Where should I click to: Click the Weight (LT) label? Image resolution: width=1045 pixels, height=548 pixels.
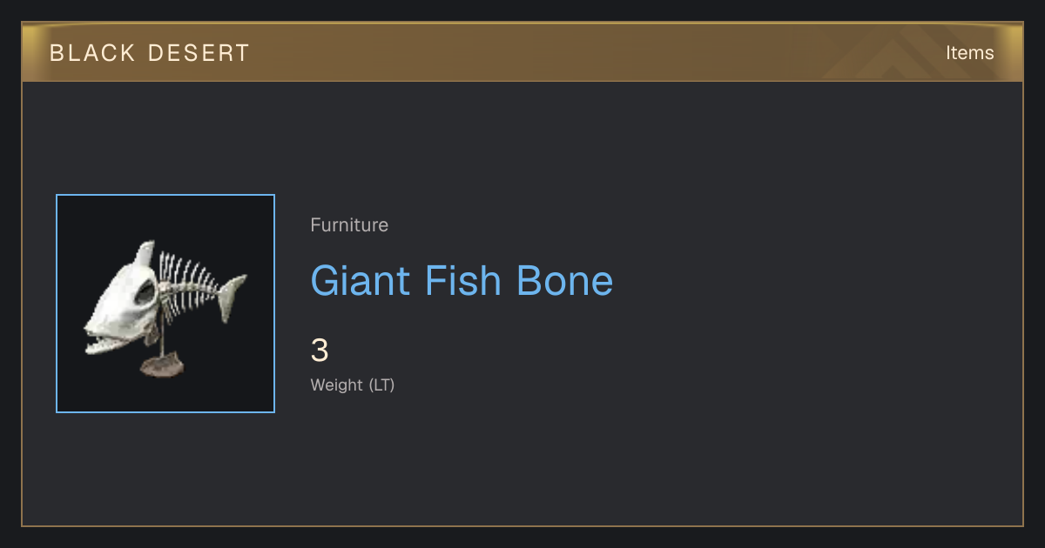click(353, 384)
